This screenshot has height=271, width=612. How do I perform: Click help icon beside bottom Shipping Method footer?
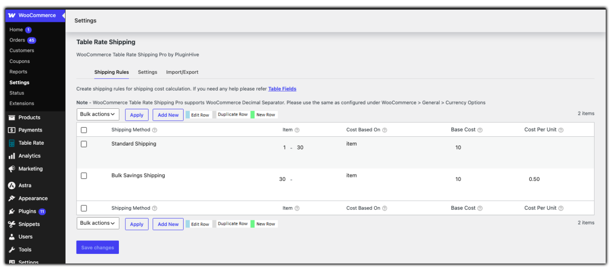(x=154, y=208)
